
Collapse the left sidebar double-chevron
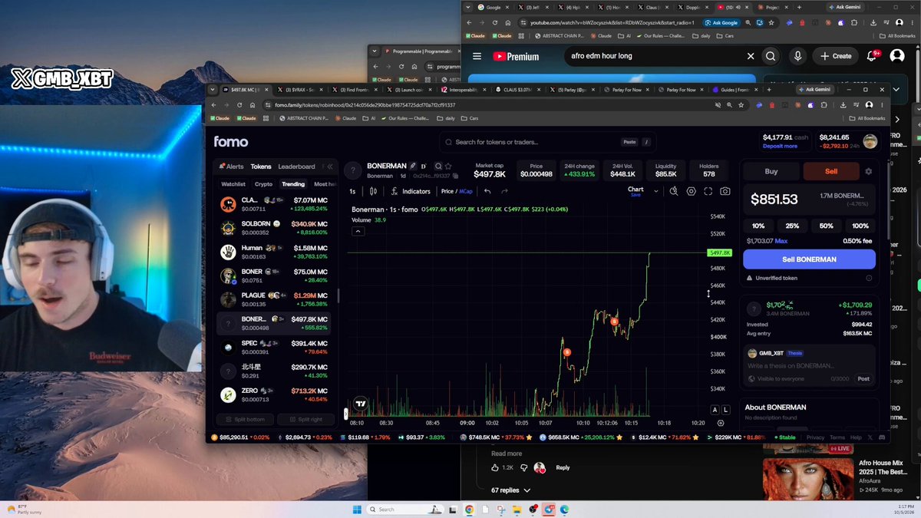330,167
